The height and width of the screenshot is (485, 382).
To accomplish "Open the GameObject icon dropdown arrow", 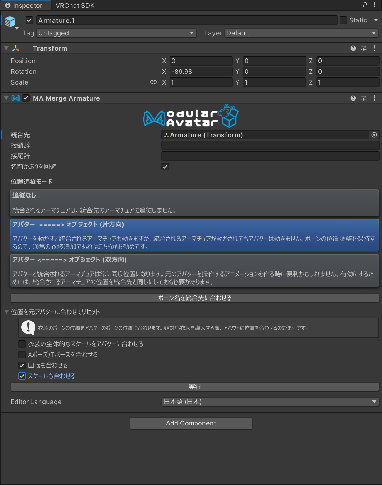I will point(17,28).
